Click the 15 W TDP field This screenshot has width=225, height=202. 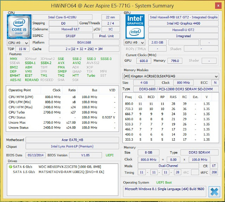coord(22,49)
